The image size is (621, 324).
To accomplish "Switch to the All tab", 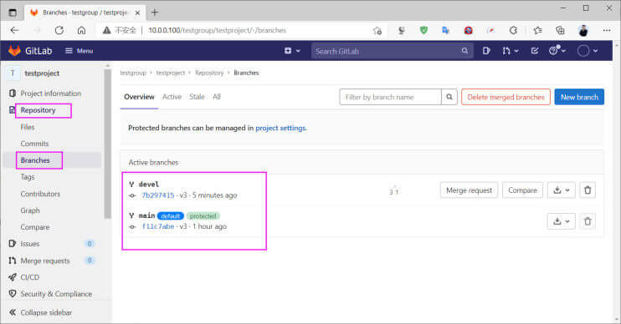I will tap(217, 97).
